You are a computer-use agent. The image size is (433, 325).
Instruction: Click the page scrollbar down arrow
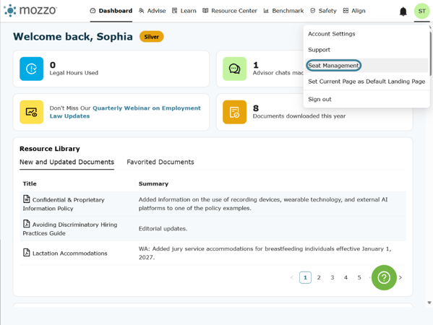(x=429, y=303)
